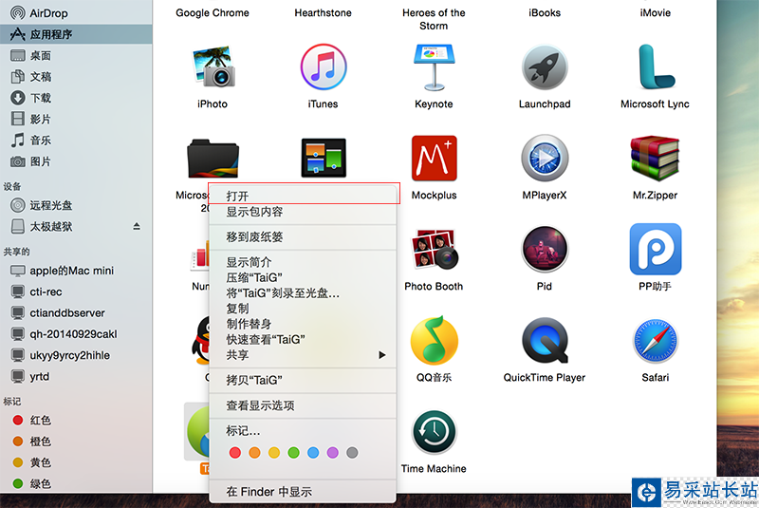Select shared computer ctianddbserver

[x=76, y=312]
